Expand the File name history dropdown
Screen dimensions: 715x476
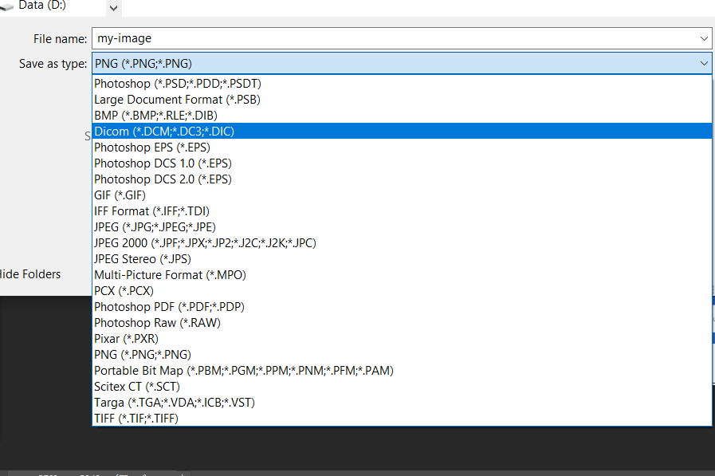[x=702, y=37]
